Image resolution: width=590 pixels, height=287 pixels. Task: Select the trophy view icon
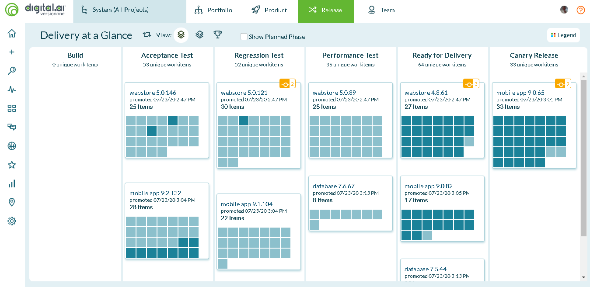pyautogui.click(x=218, y=35)
